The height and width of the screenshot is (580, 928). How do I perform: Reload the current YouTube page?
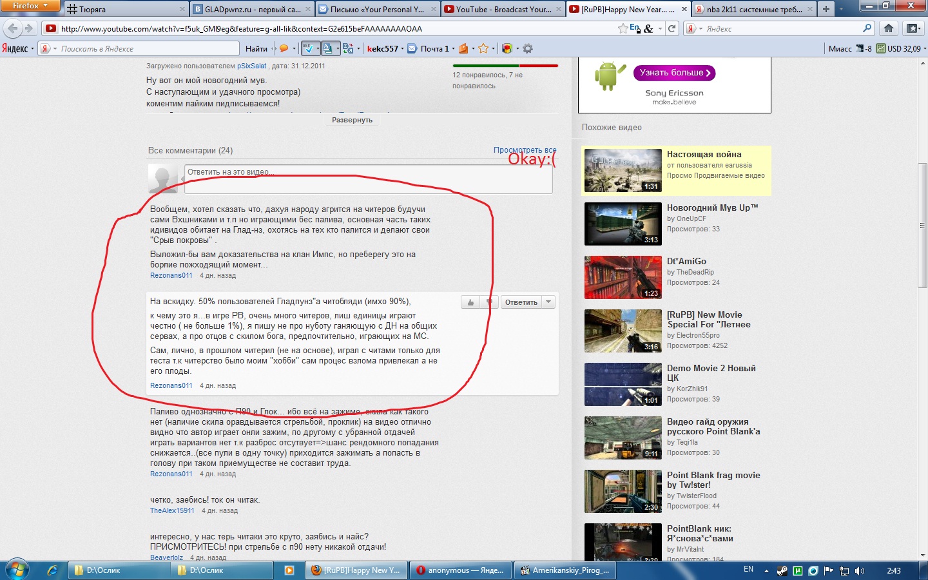[672, 28]
